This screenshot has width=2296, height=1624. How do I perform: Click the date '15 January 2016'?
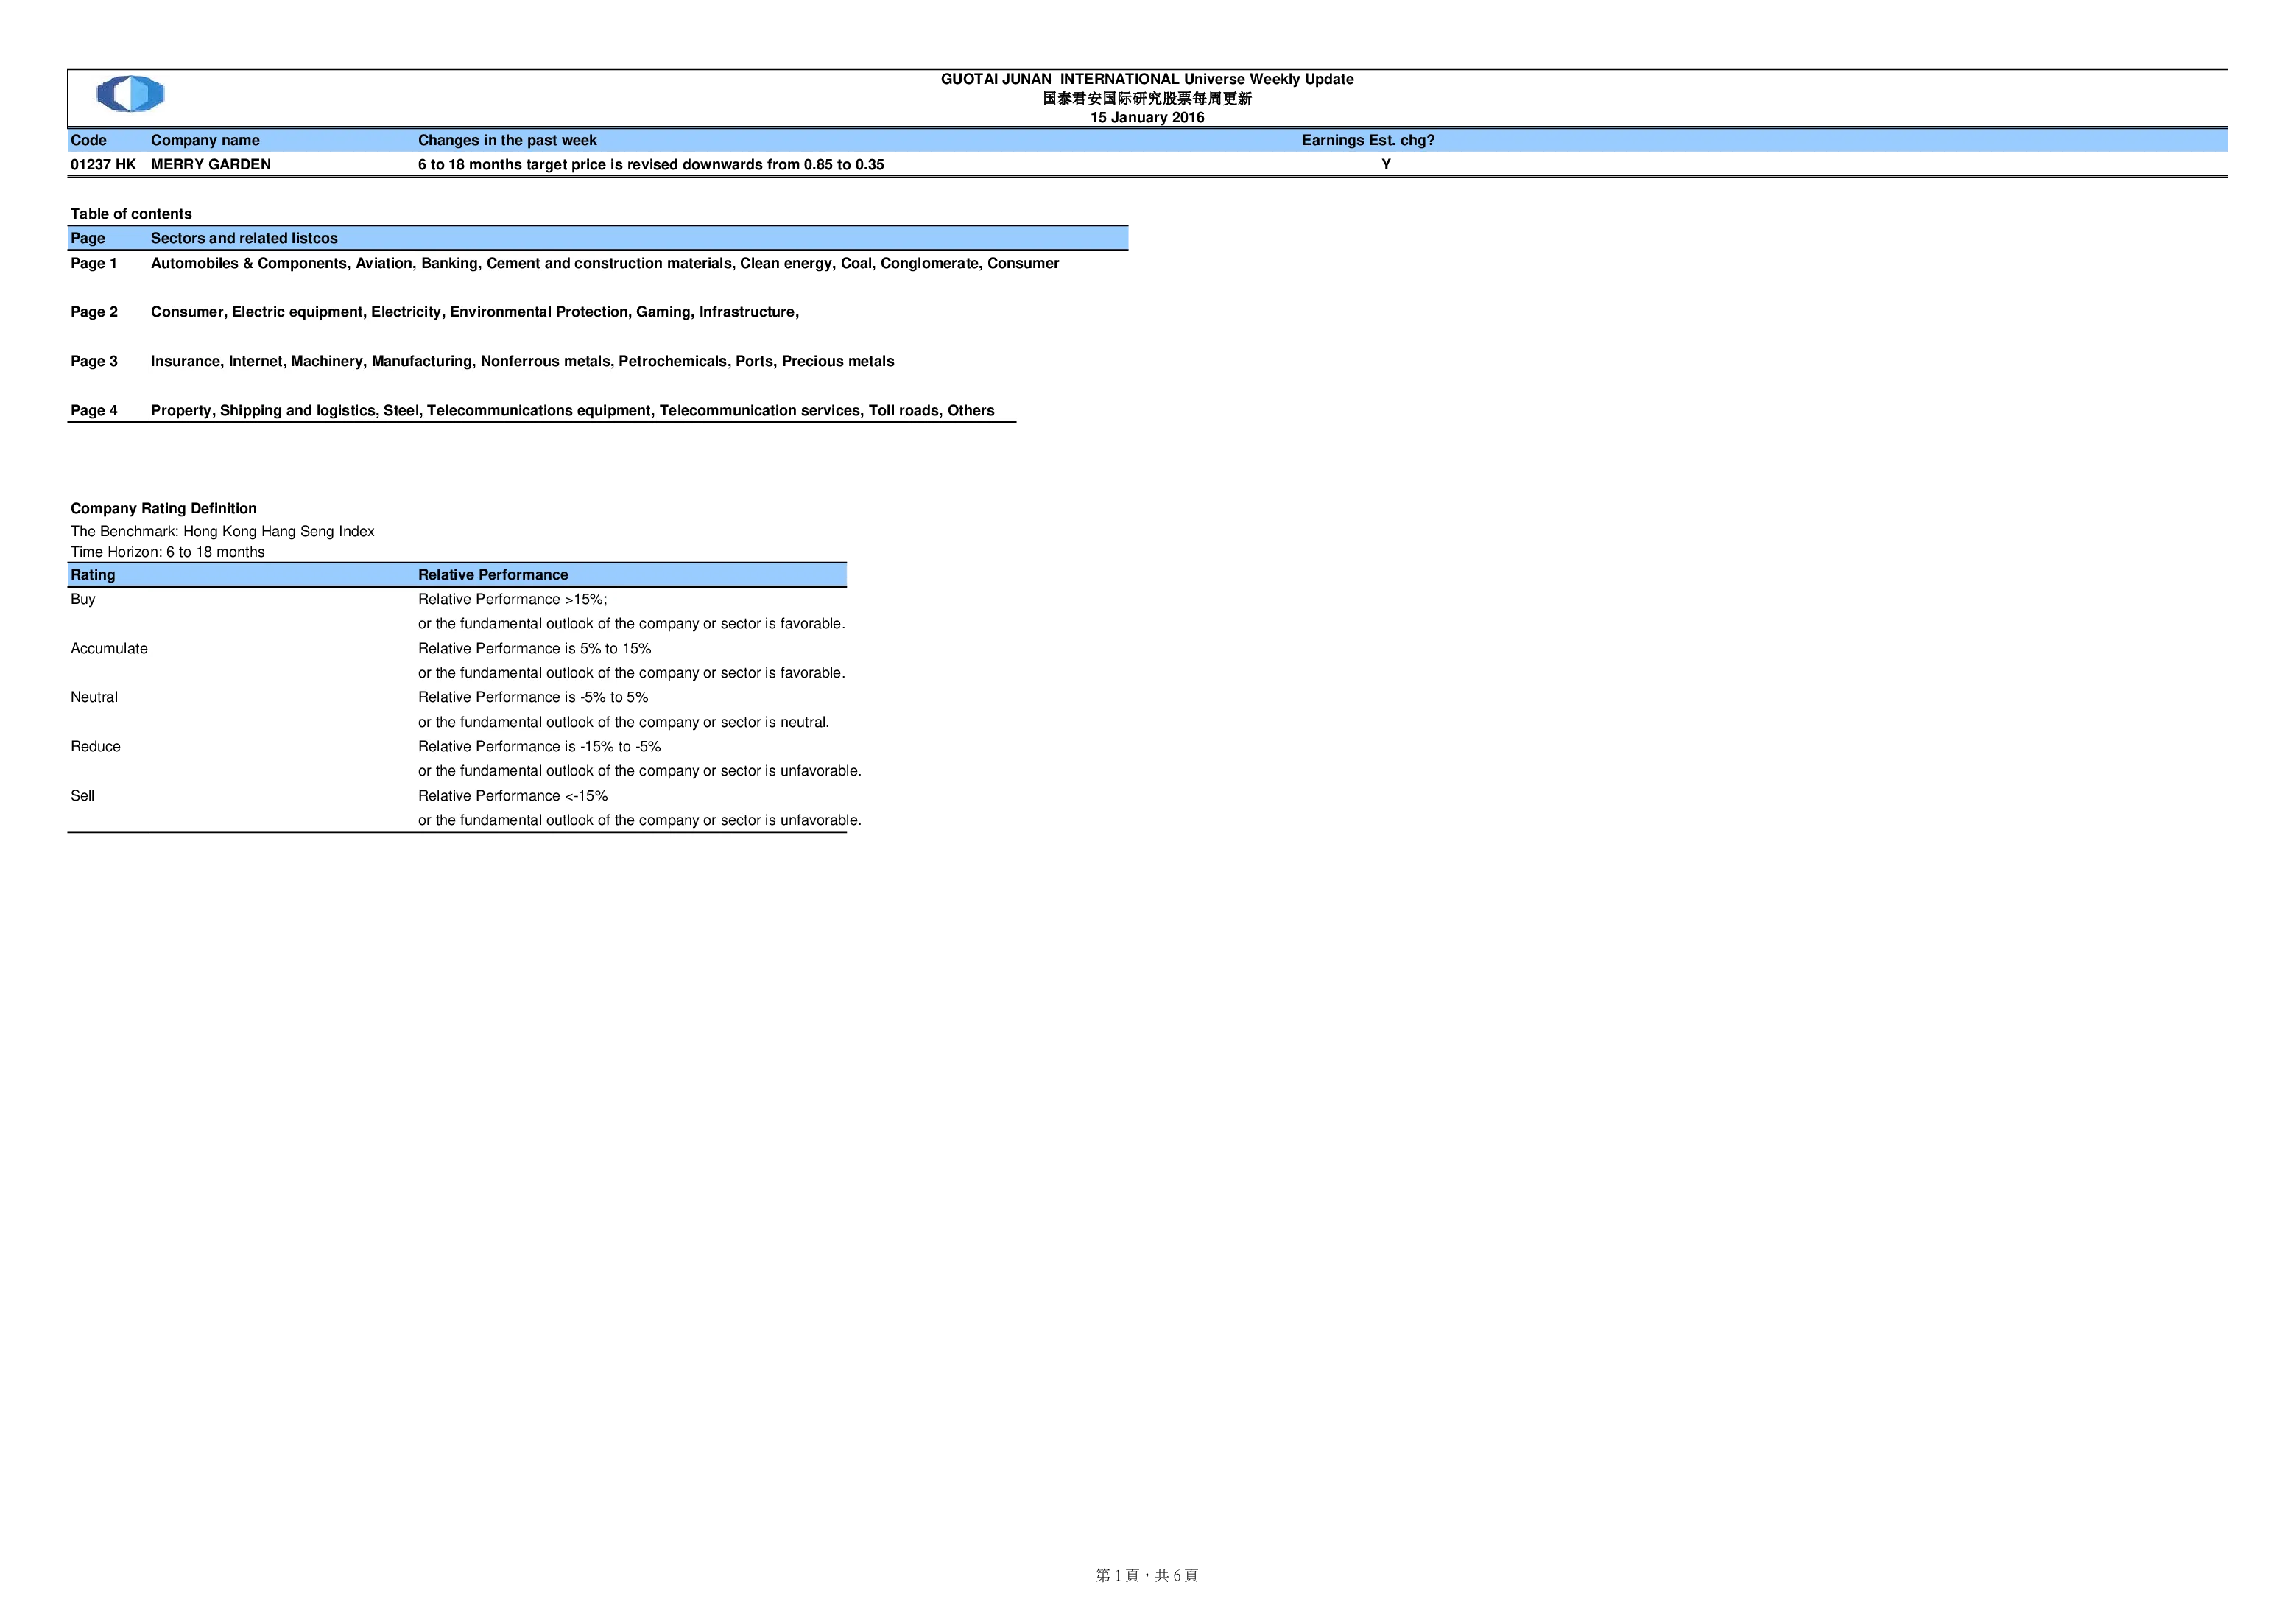[x=1147, y=117]
